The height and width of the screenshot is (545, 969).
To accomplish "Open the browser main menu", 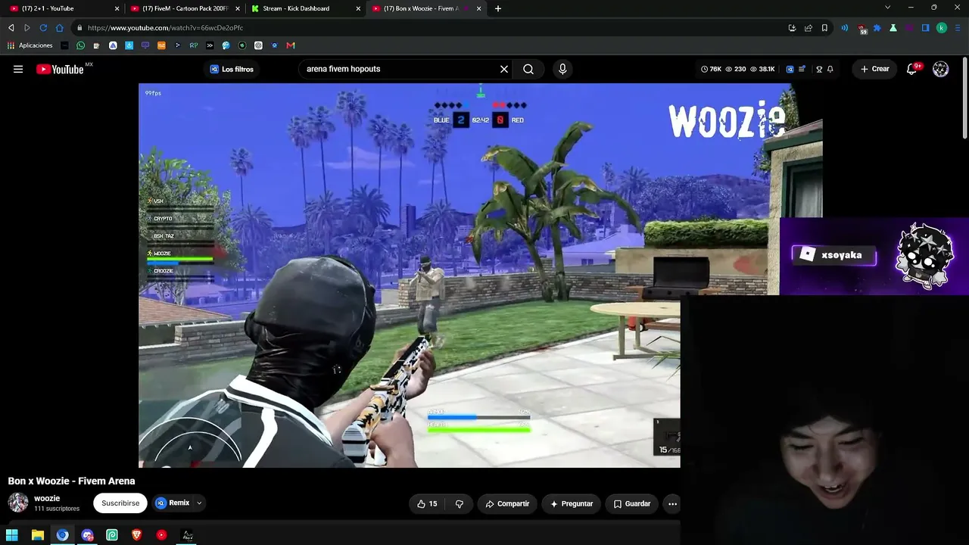I will (958, 28).
